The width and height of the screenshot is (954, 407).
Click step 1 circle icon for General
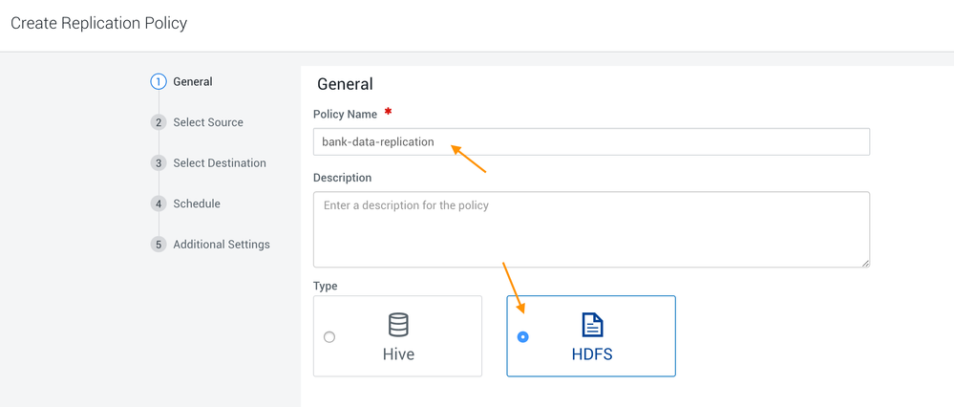click(159, 82)
